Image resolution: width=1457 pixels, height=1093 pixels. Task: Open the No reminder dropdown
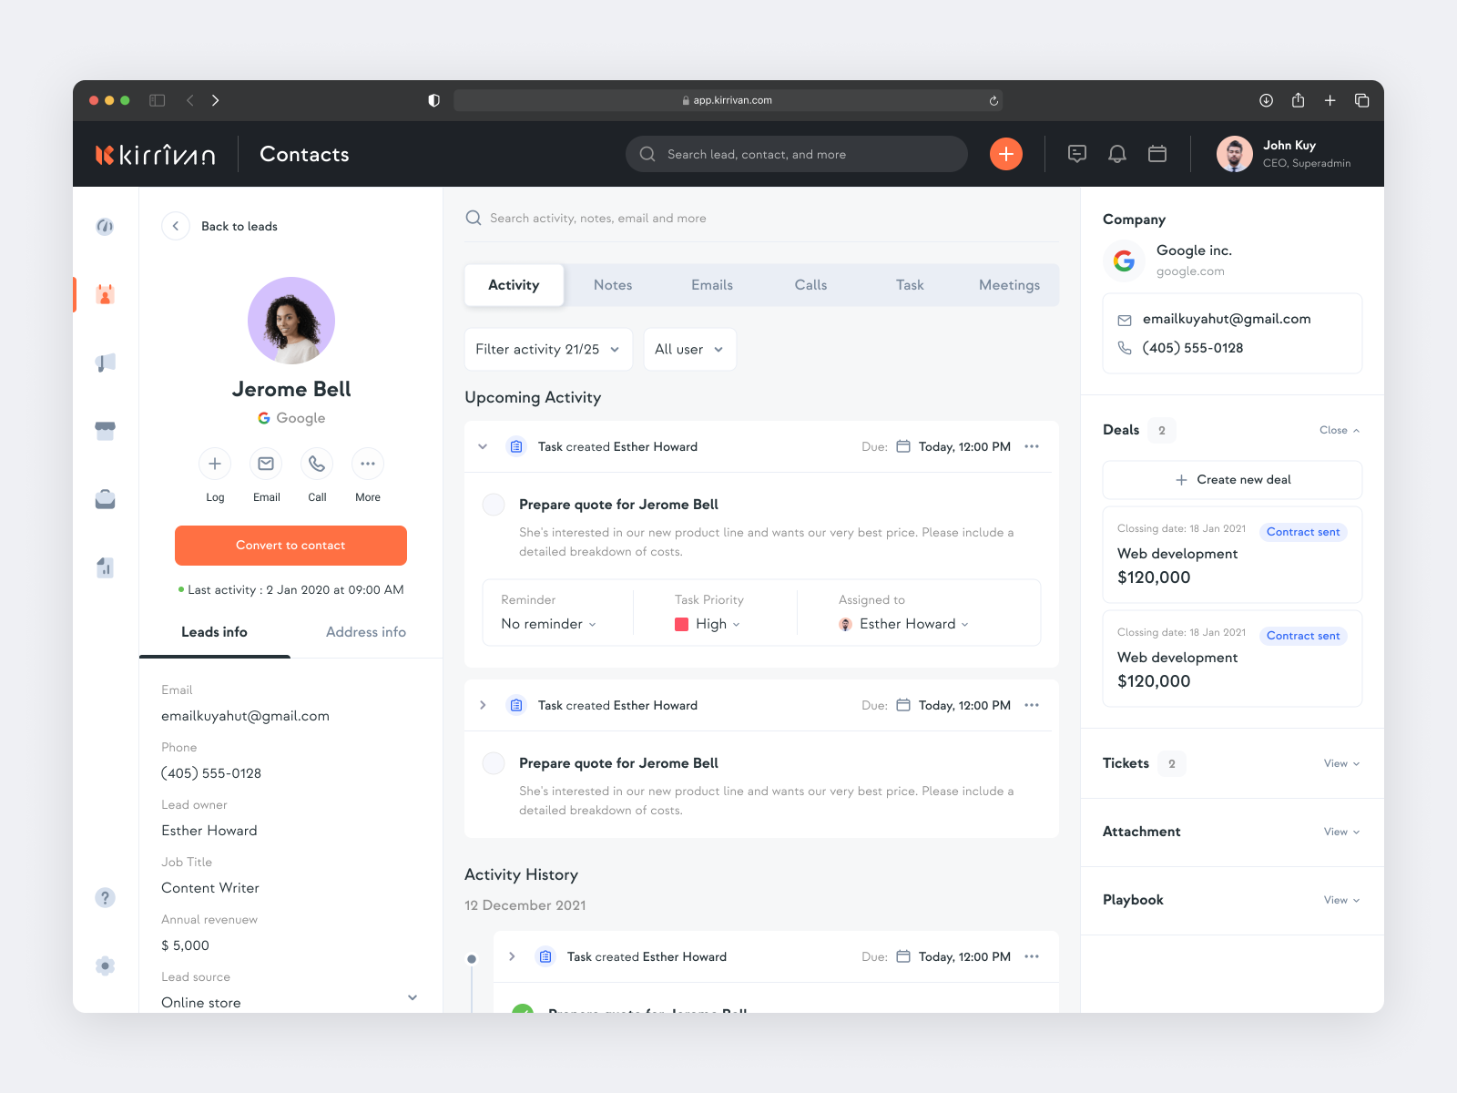[x=547, y=624]
